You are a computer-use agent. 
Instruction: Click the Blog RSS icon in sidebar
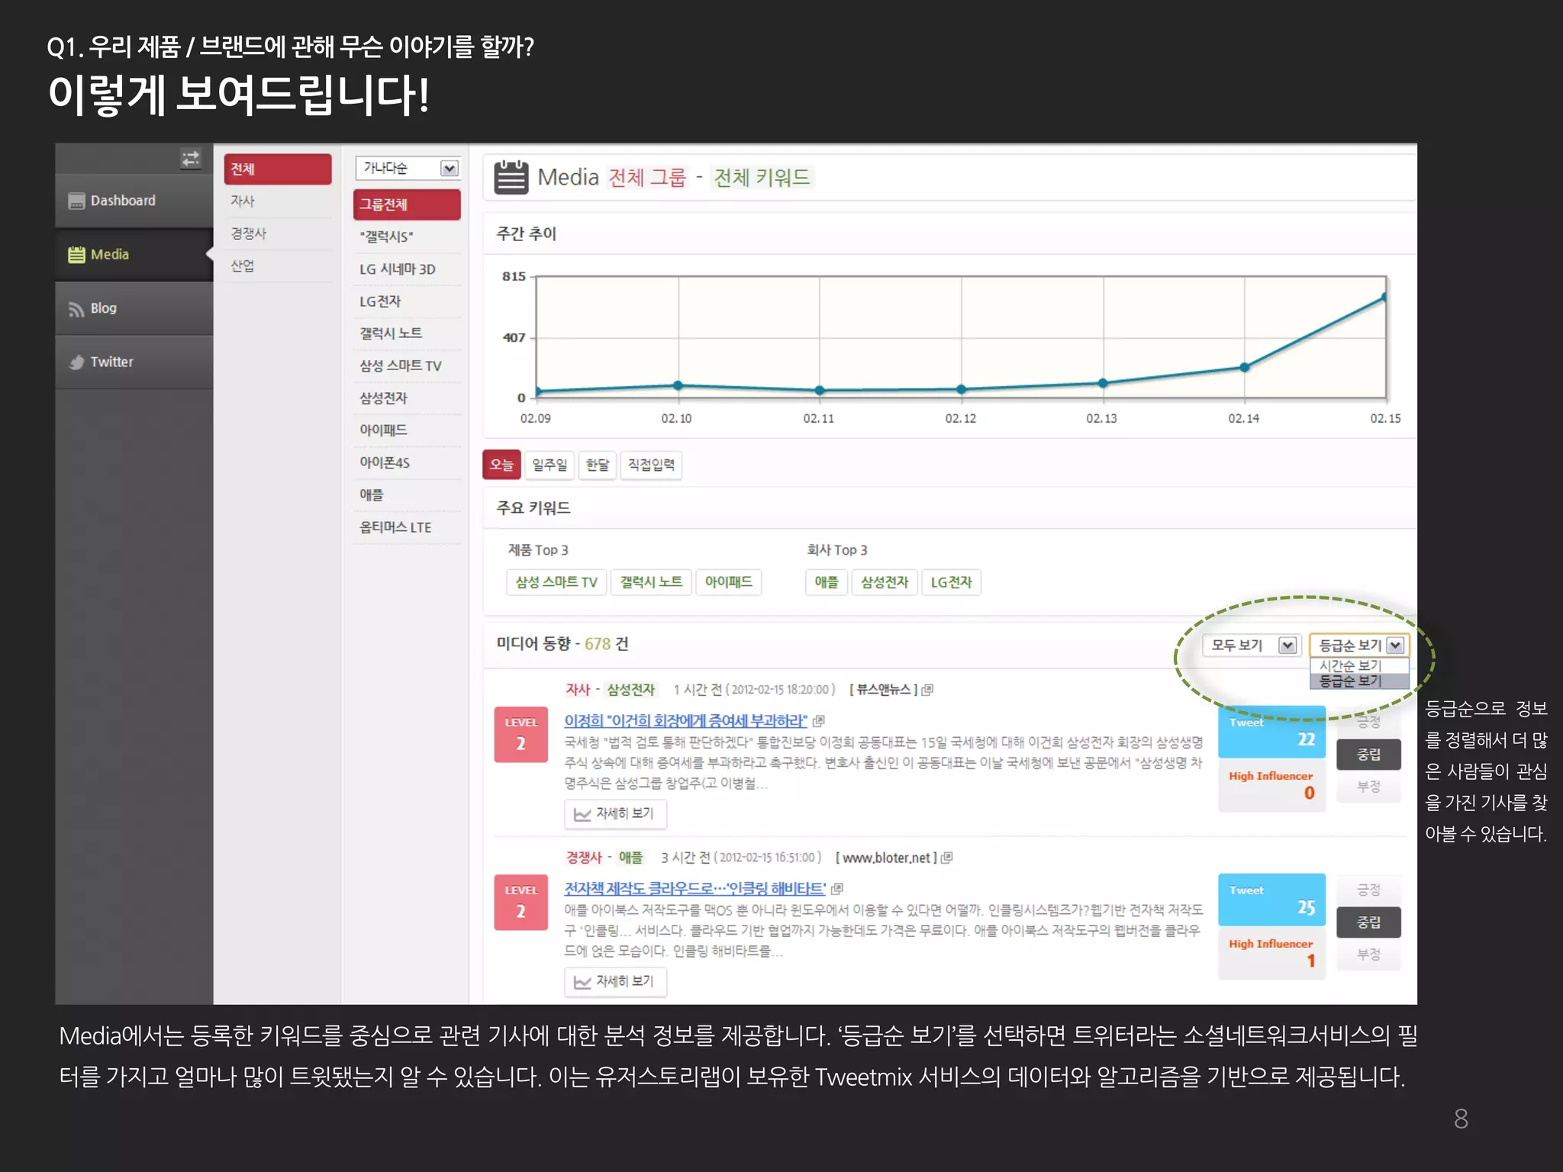pyautogui.click(x=76, y=309)
